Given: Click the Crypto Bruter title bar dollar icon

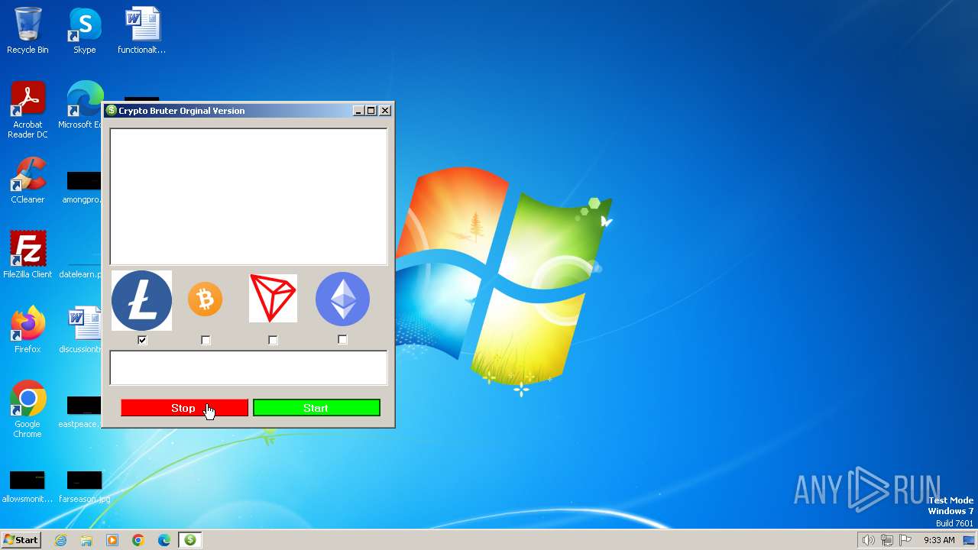Looking at the screenshot, I should tap(111, 111).
